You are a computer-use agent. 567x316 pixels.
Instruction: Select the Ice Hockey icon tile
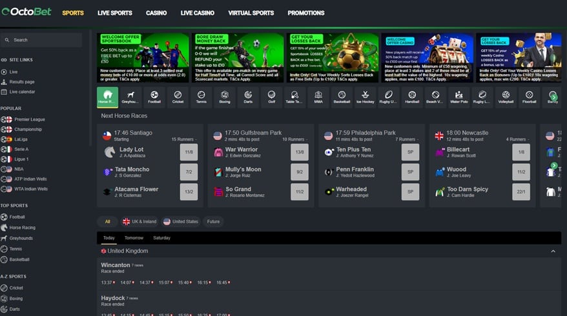366,97
